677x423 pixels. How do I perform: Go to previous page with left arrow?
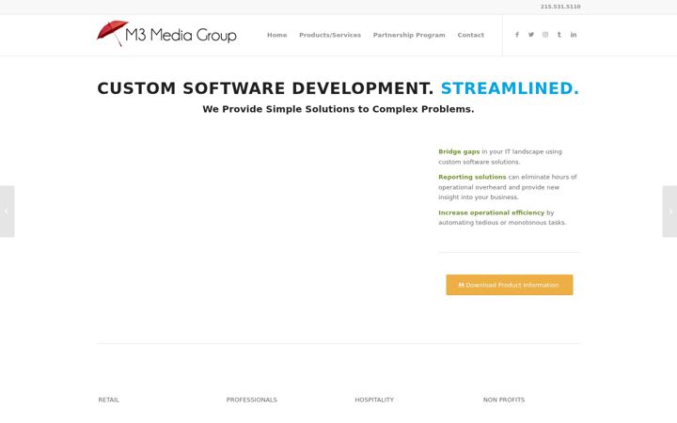tap(7, 211)
